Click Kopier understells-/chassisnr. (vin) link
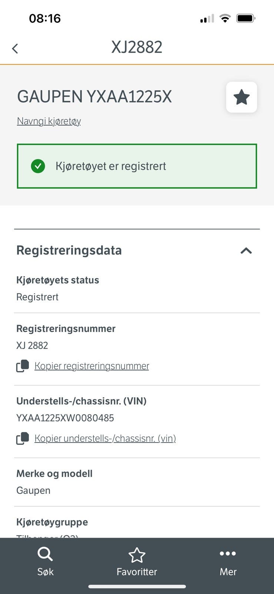This screenshot has width=274, height=594. (x=105, y=438)
